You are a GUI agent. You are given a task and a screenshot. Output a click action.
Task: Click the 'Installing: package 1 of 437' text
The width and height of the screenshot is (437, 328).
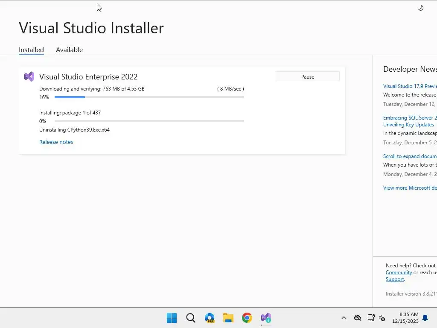pos(70,113)
